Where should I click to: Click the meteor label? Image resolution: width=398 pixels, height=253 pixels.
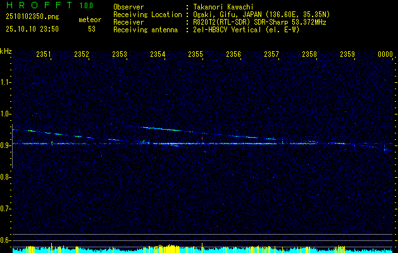pos(90,20)
